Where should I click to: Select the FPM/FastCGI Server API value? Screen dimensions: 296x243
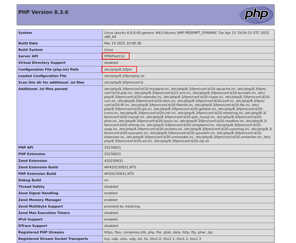(x=114, y=56)
